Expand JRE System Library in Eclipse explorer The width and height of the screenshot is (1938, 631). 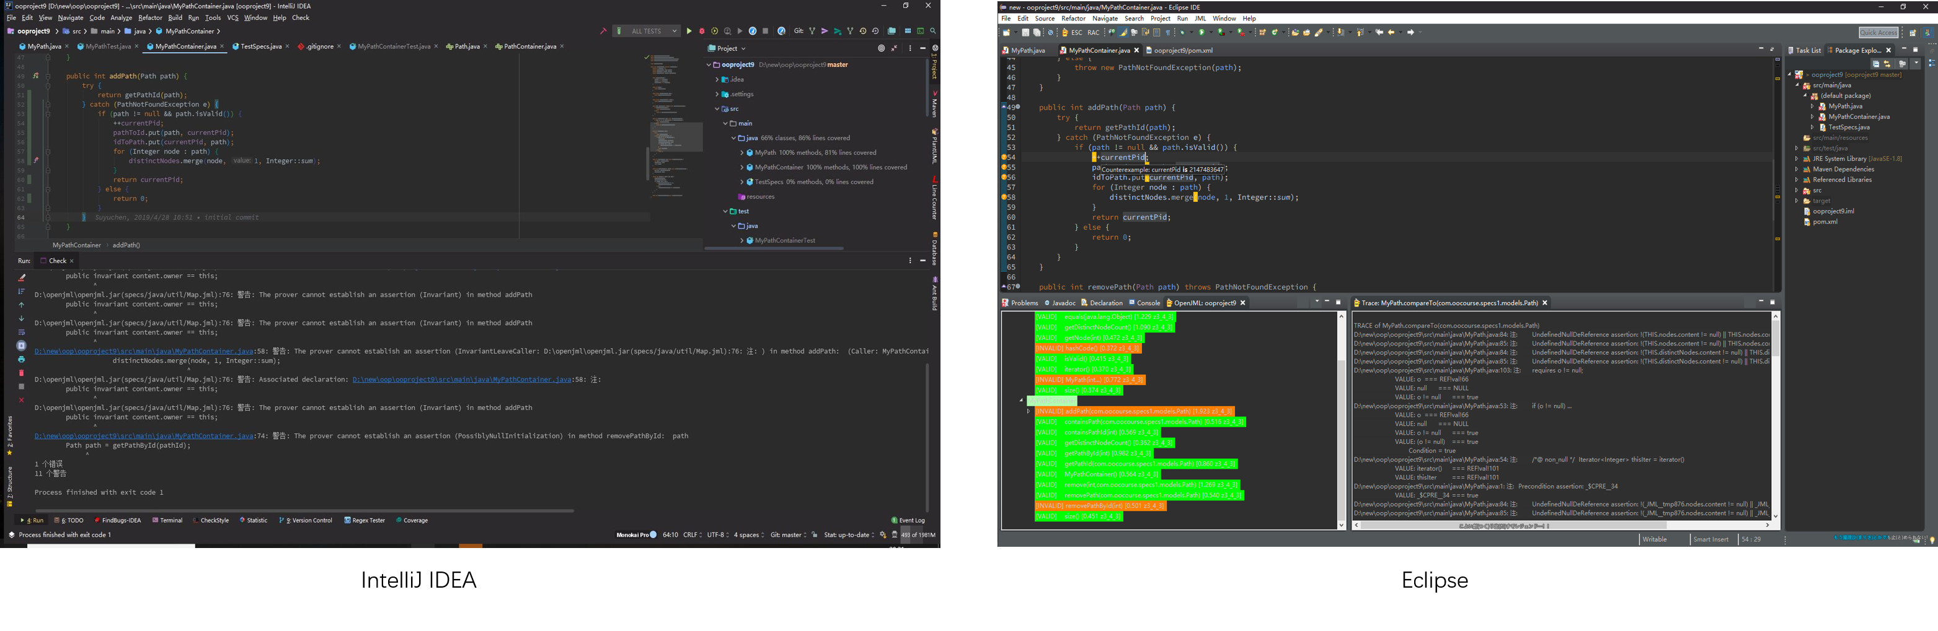tap(1797, 159)
